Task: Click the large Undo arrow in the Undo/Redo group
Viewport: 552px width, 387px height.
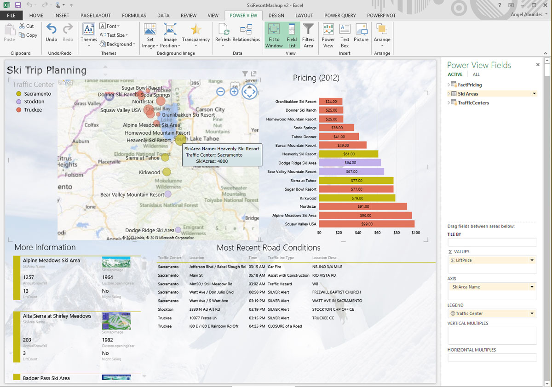Action: click(x=52, y=33)
